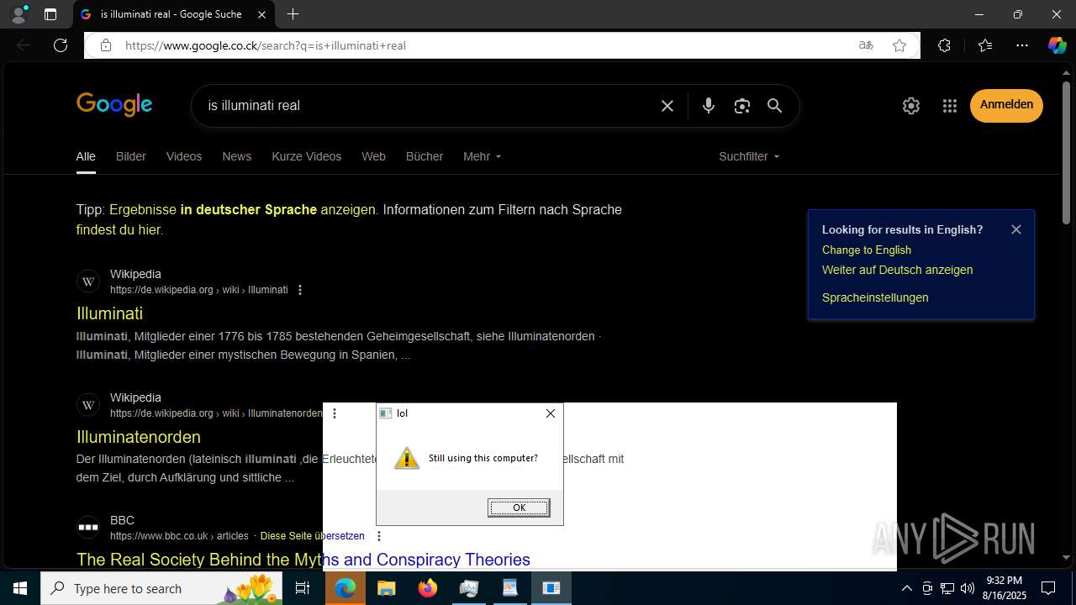This screenshot has height=605, width=1076.
Task: Go to Google homepage logo
Action: click(114, 105)
